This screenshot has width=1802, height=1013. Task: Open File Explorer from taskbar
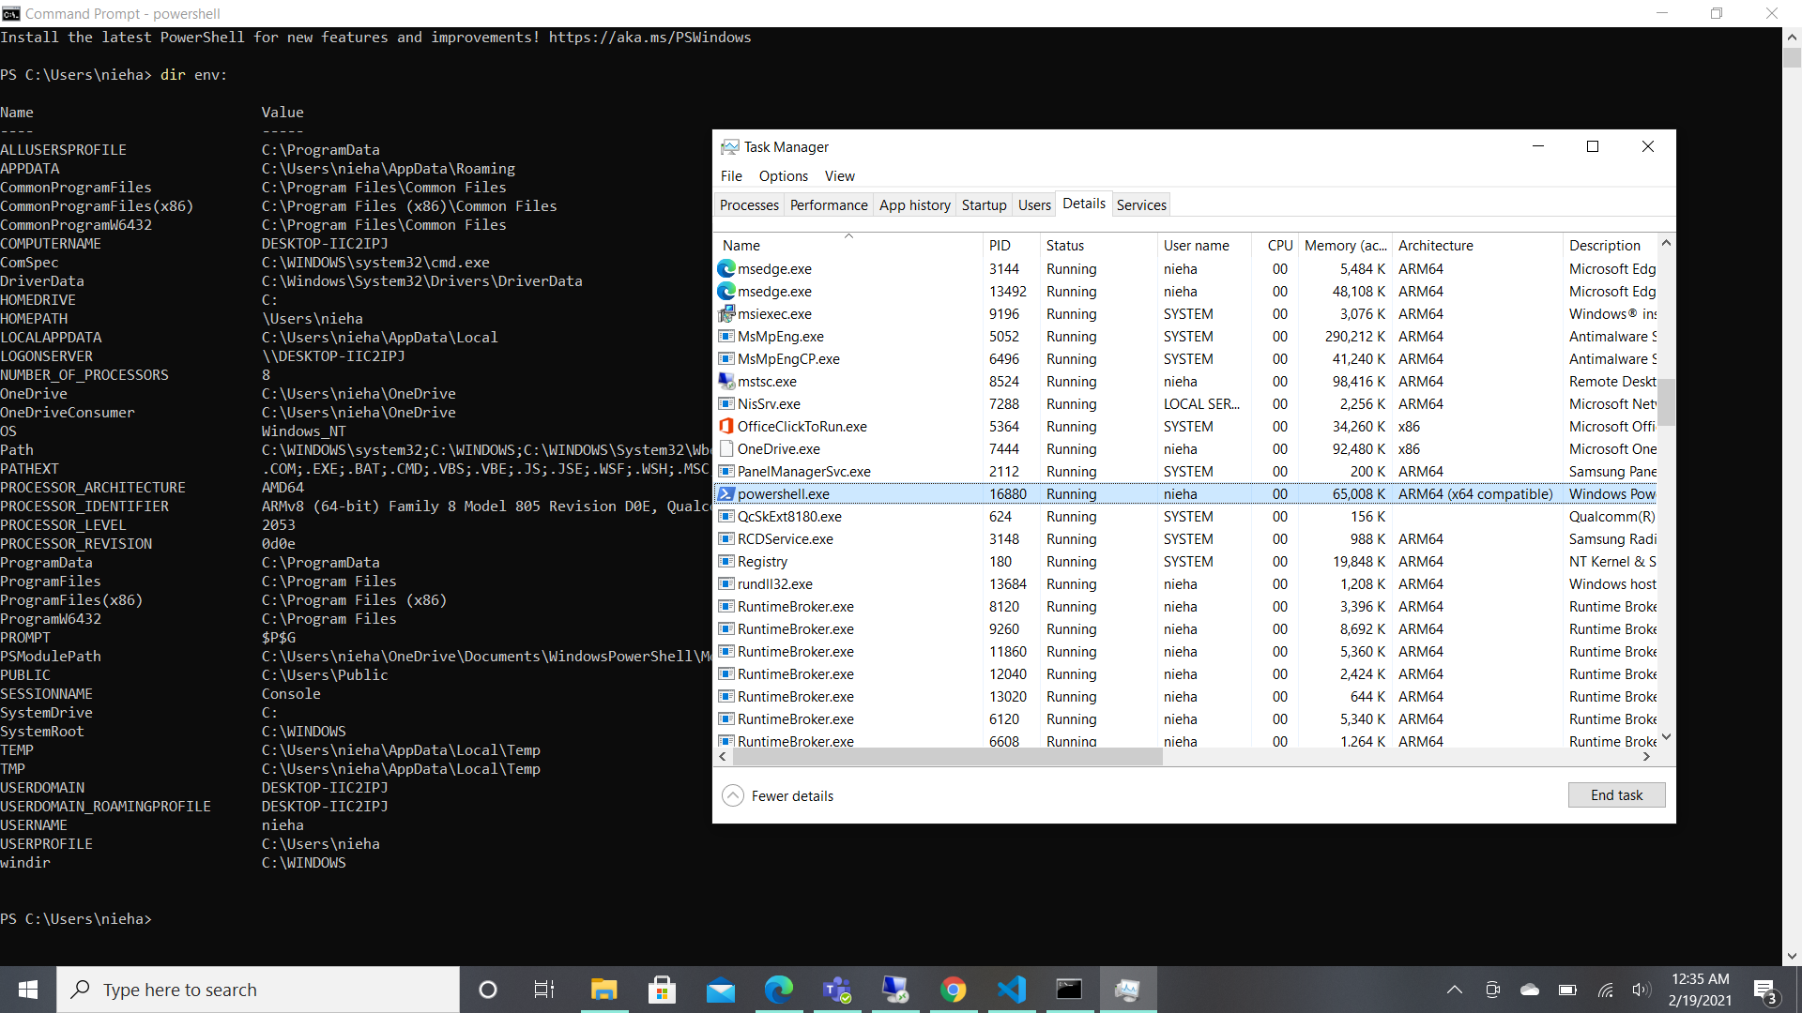click(603, 990)
